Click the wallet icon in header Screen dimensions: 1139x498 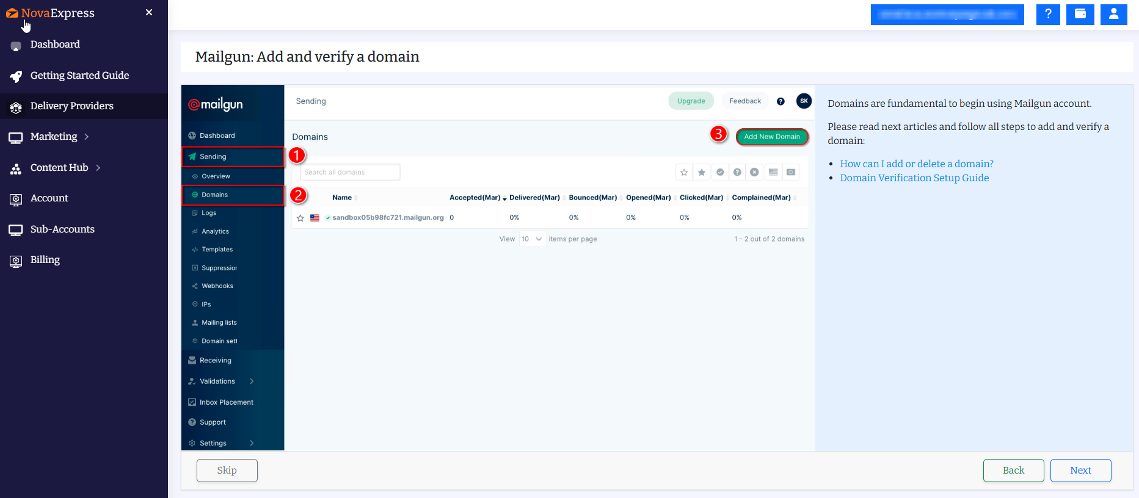[1080, 14]
